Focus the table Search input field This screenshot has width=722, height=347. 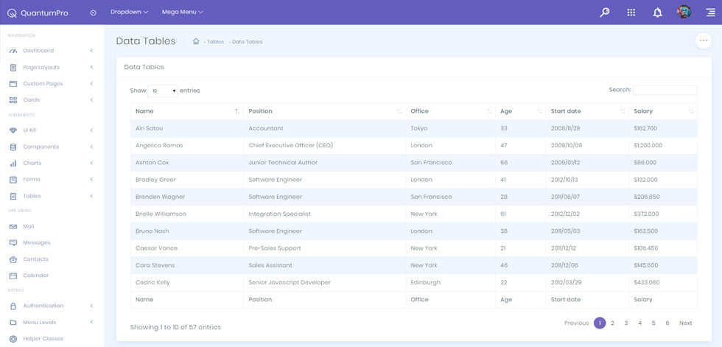[x=665, y=90]
